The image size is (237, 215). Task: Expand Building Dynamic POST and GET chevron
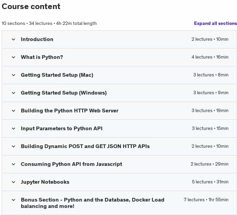13,146
